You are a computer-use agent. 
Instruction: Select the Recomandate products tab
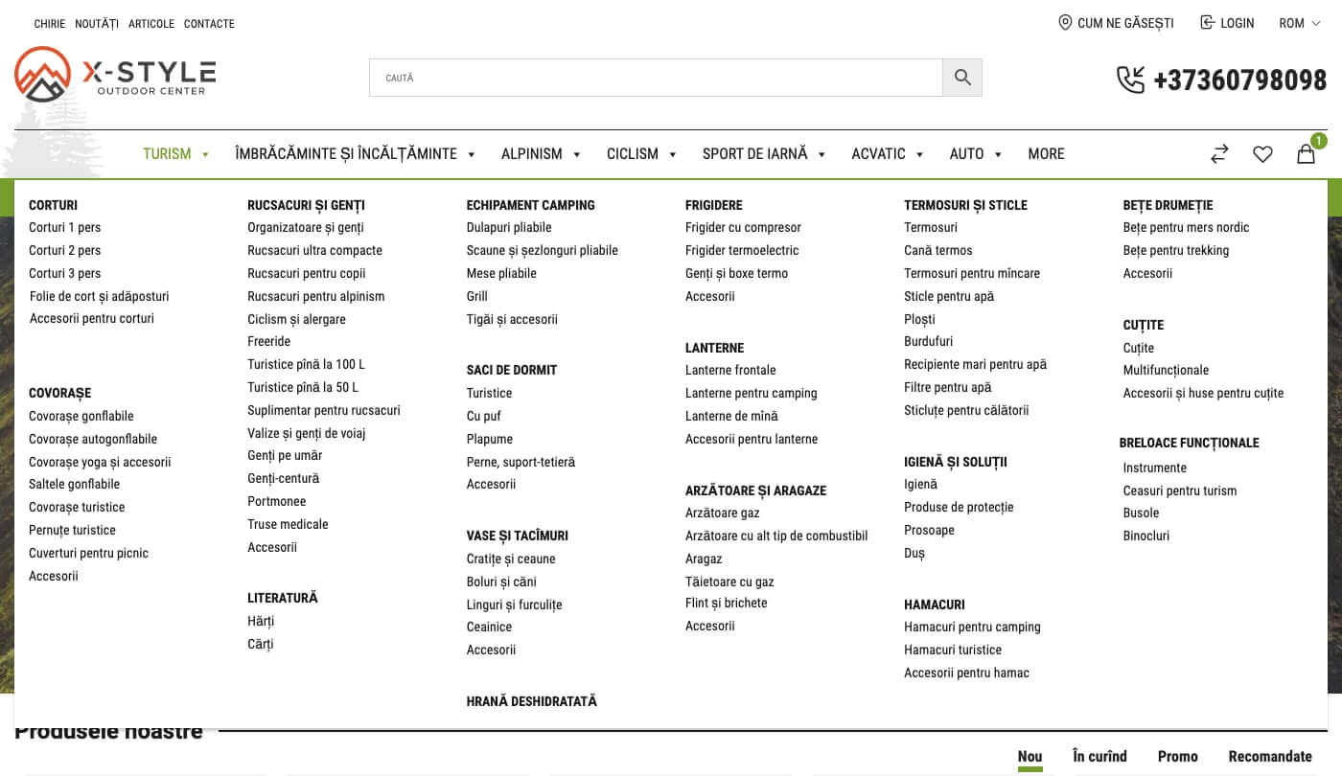[1270, 756]
